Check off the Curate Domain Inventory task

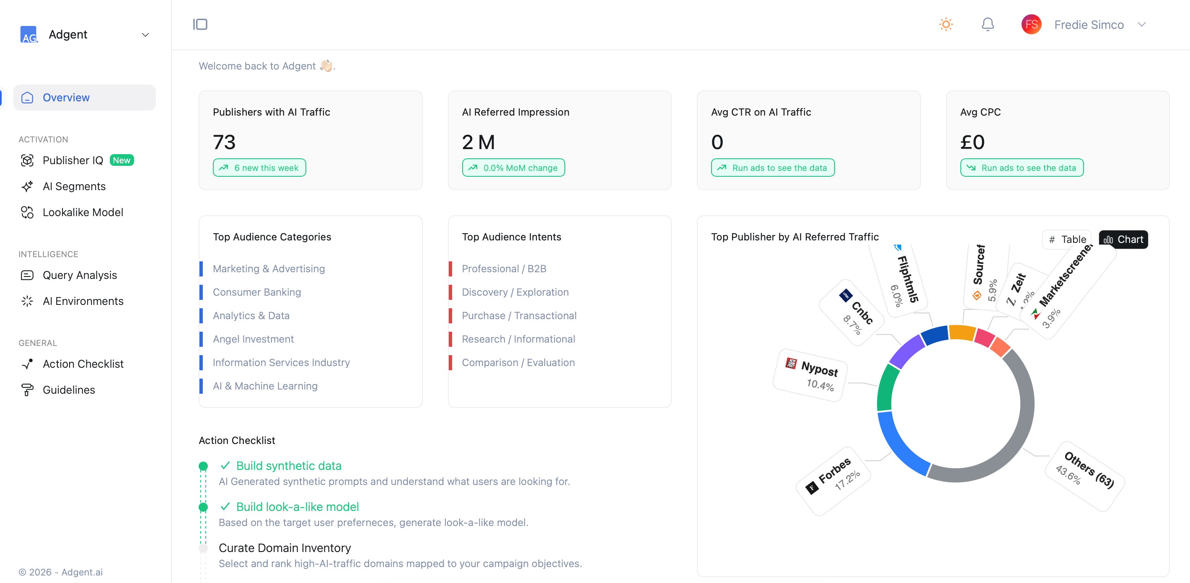(203, 548)
